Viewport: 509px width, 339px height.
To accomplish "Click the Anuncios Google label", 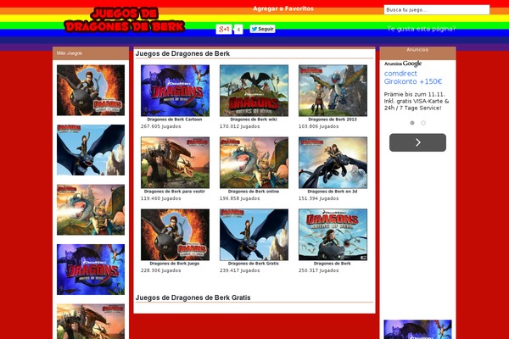I will [403, 64].
